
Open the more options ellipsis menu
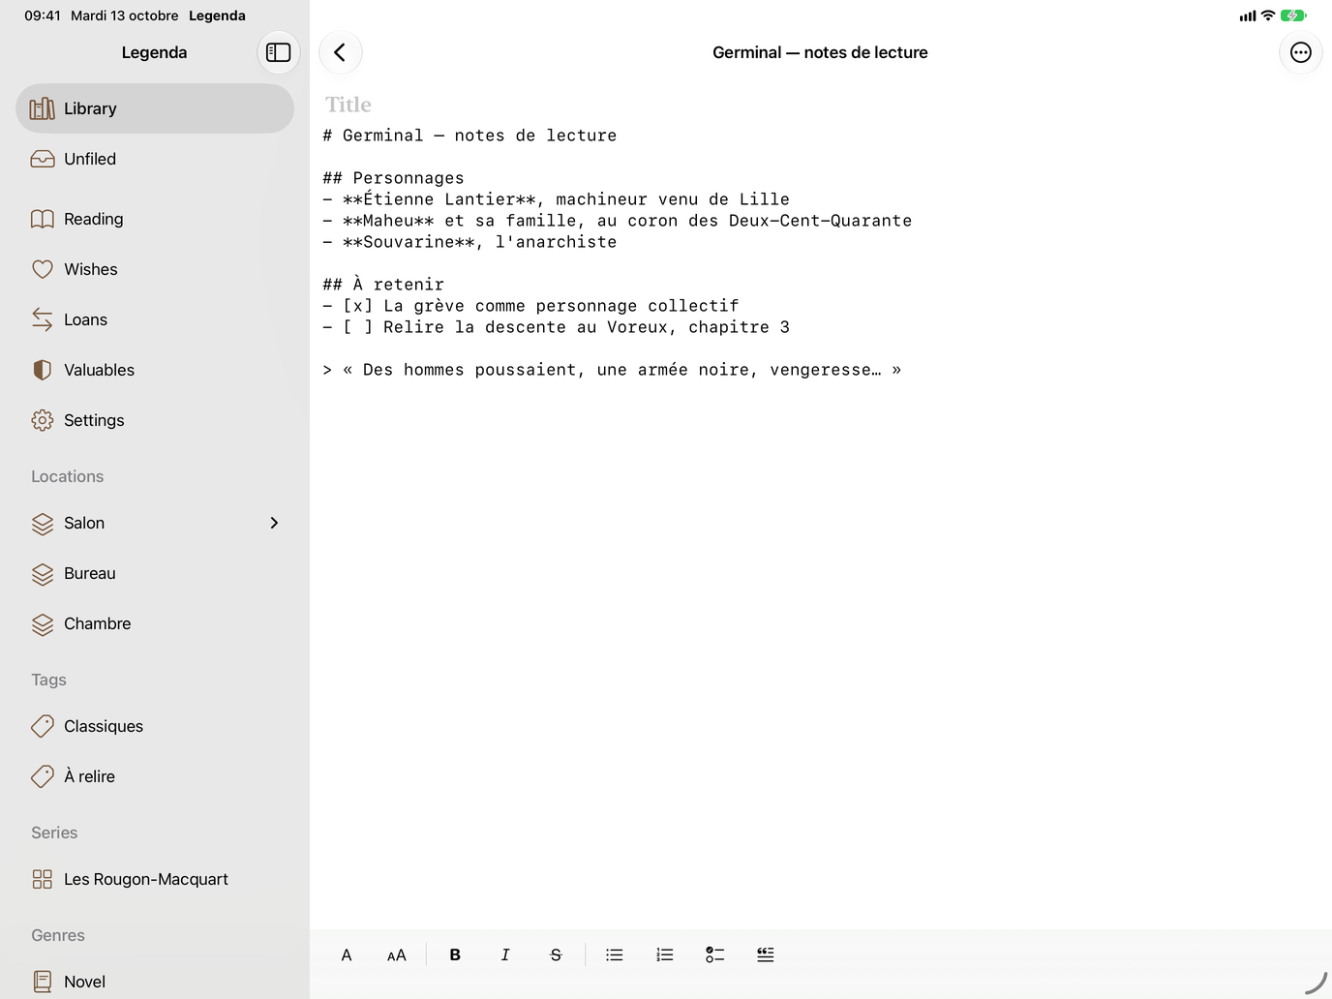click(x=1301, y=52)
